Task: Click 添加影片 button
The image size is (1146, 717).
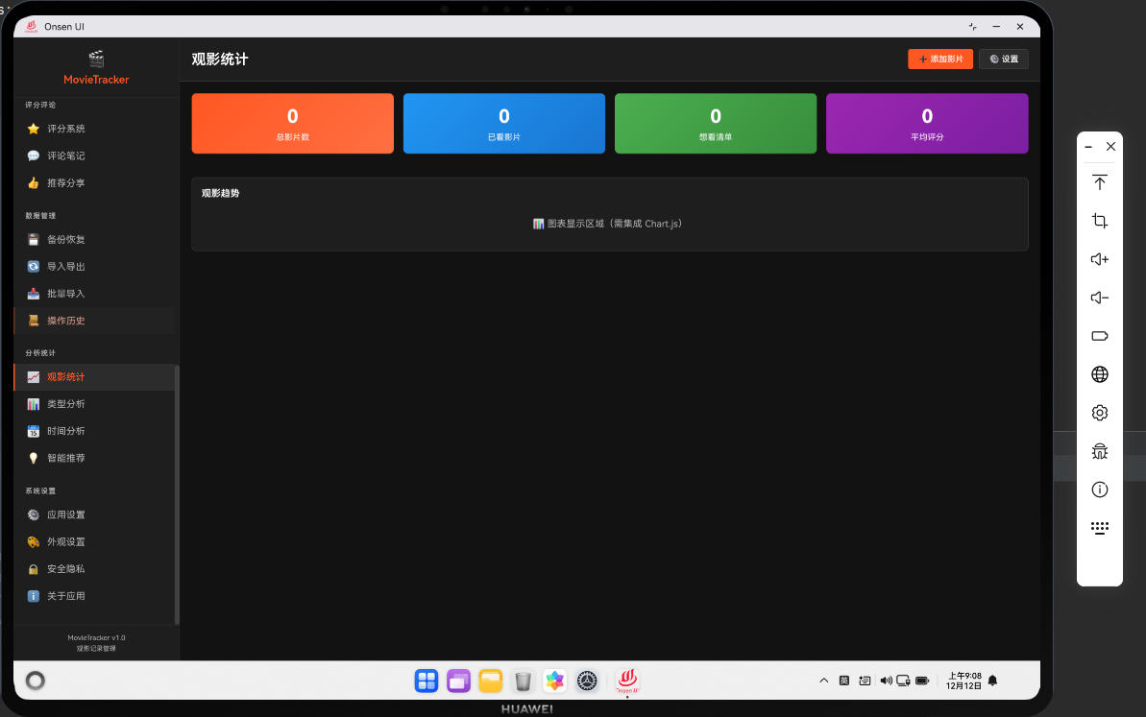Action: click(939, 60)
